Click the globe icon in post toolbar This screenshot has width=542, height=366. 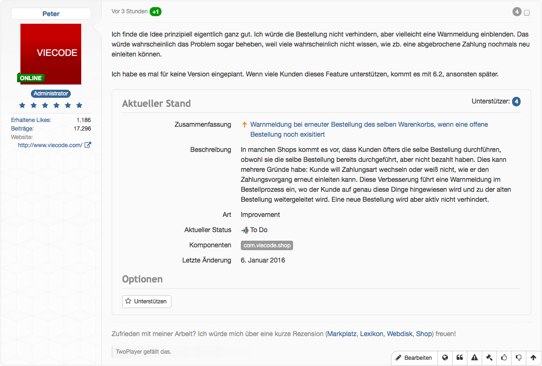click(445, 358)
